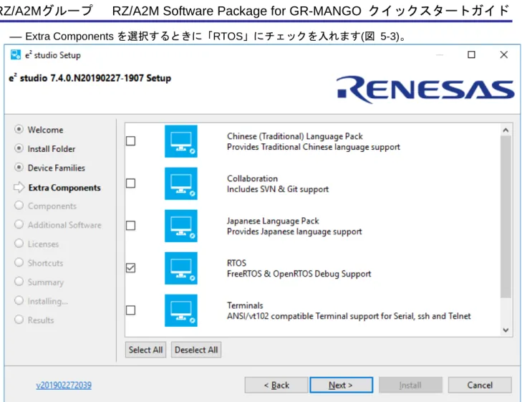Click the scrollbar up arrow
The image size is (522, 402).
pyautogui.click(x=506, y=130)
